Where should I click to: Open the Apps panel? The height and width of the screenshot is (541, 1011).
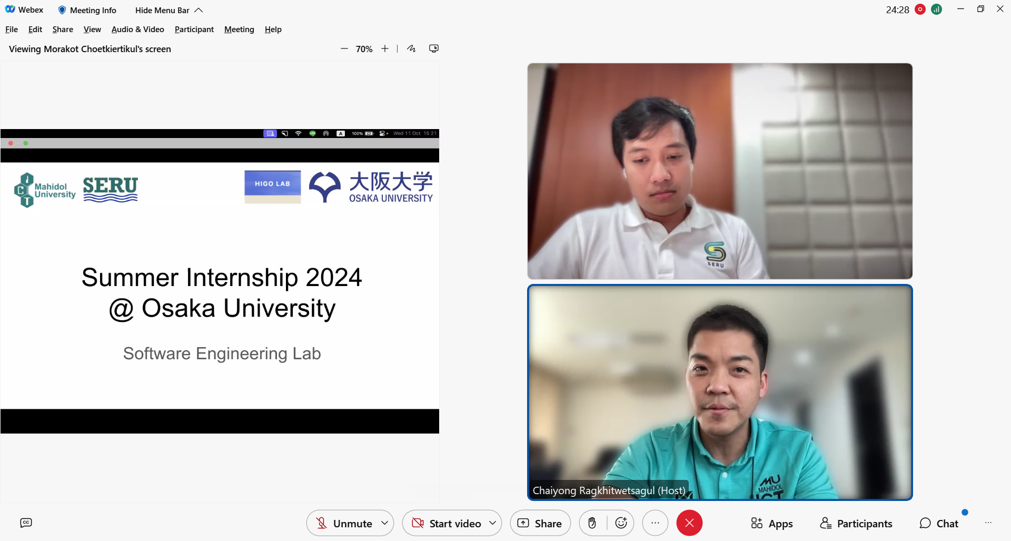[x=771, y=523]
